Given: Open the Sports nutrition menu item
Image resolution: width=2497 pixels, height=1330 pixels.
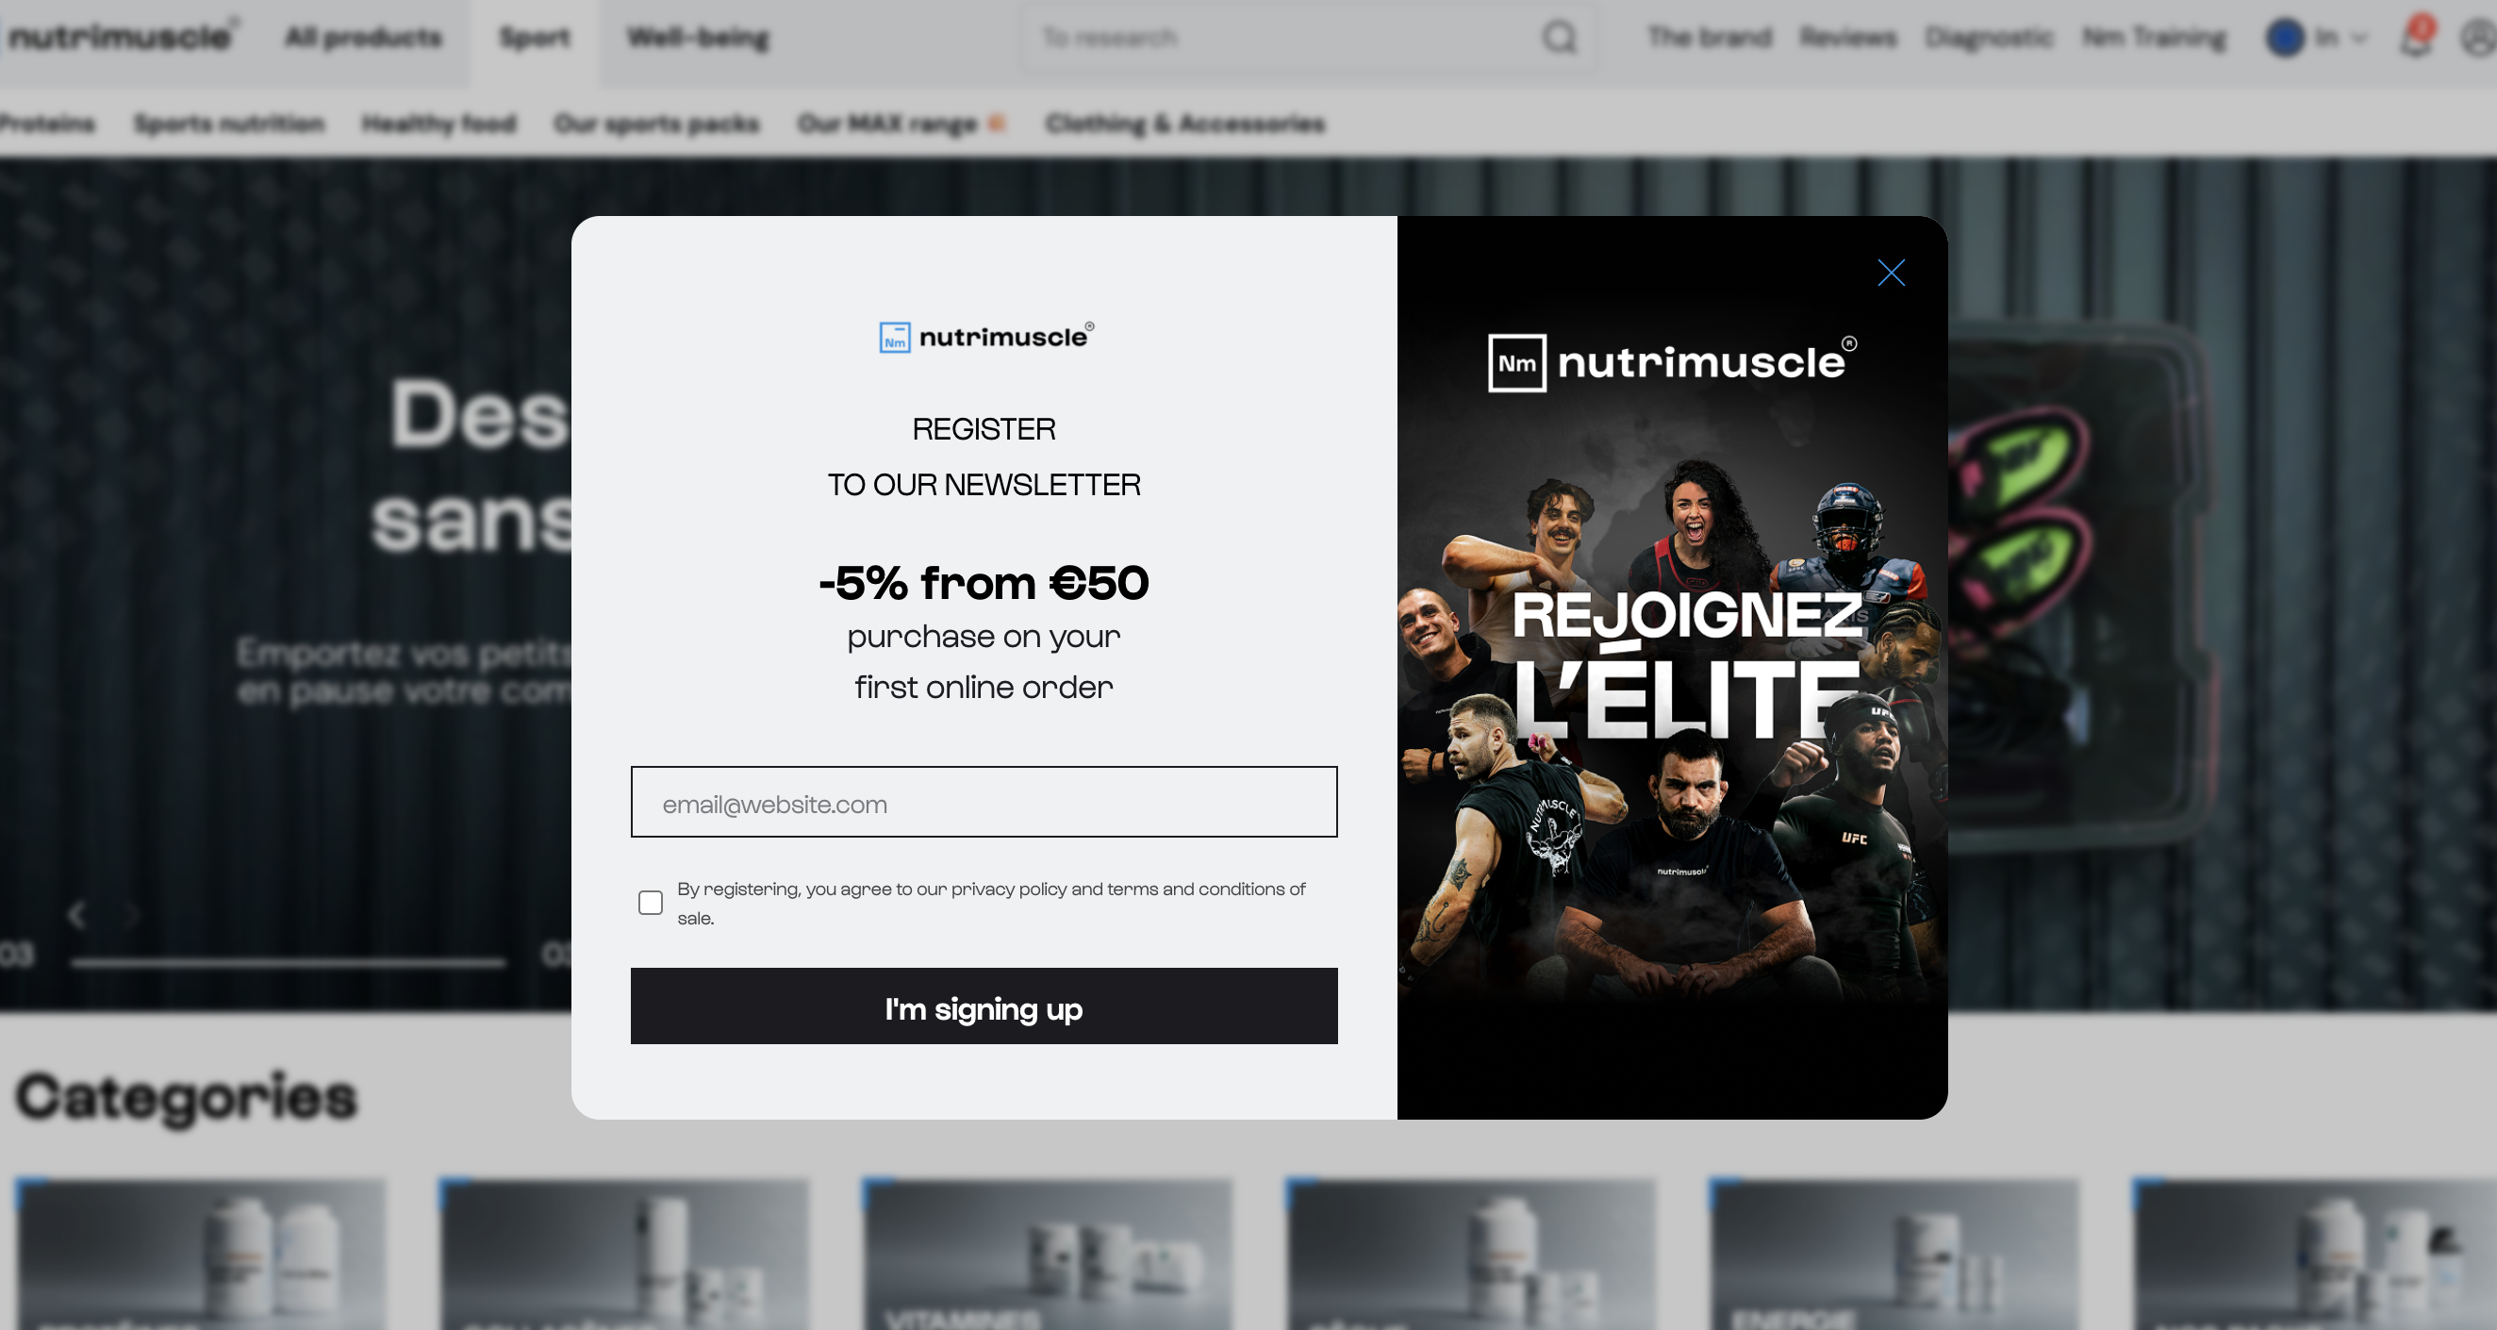Looking at the screenshot, I should click(229, 125).
